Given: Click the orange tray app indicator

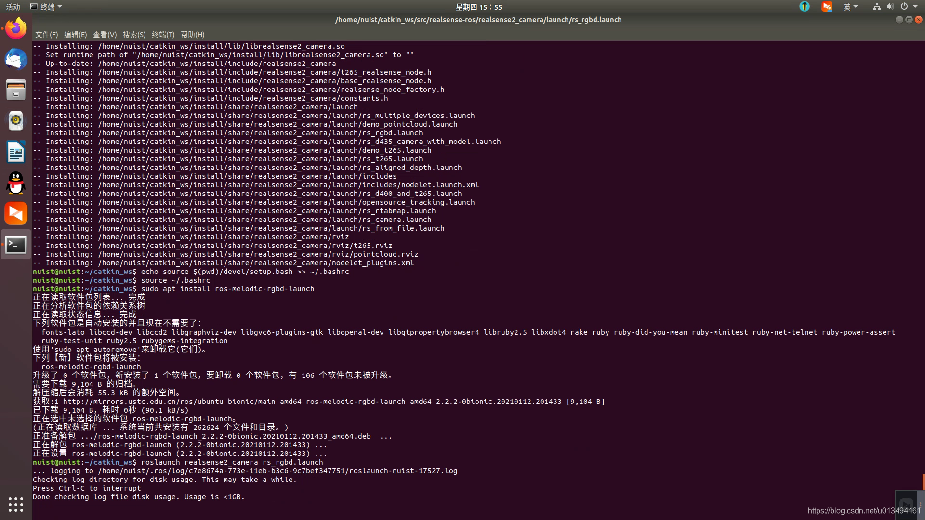Looking at the screenshot, I should pos(827,7).
